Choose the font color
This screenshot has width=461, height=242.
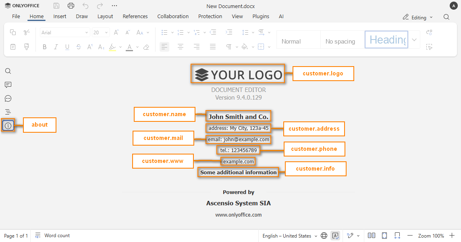129,47
